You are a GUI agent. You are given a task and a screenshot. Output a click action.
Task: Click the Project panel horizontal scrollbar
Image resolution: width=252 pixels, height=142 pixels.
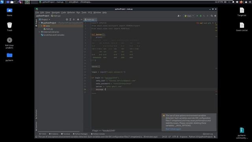pyautogui.click(x=59, y=131)
